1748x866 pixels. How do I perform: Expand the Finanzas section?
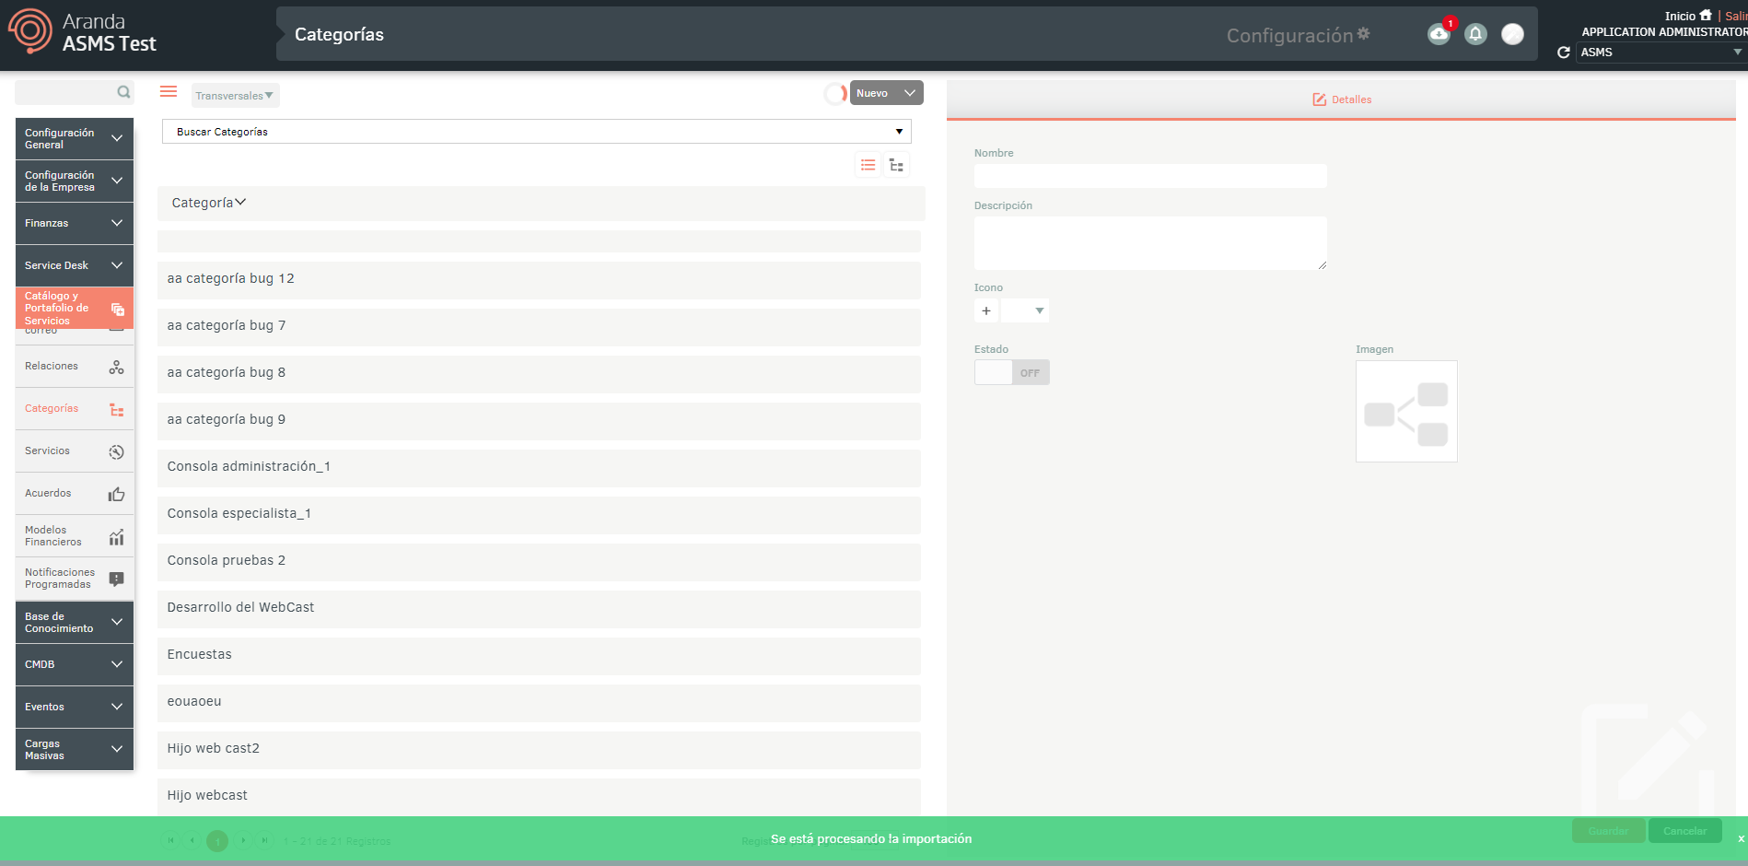(x=75, y=223)
